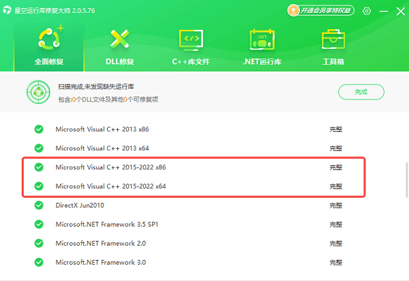Click the vertical list scrollbar thumb
Viewport: 409px width, 281px height.
407,180
